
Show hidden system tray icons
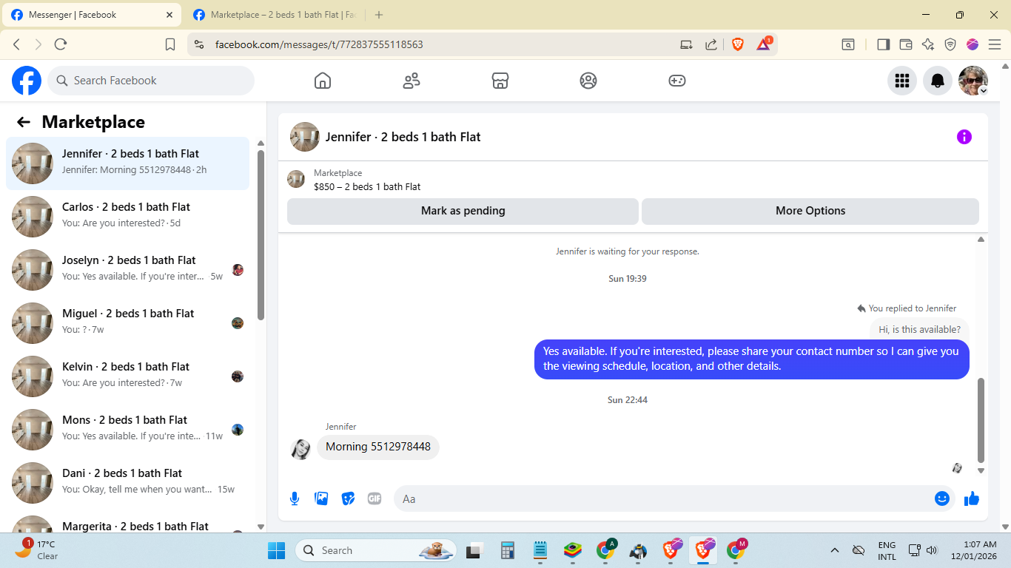(835, 550)
